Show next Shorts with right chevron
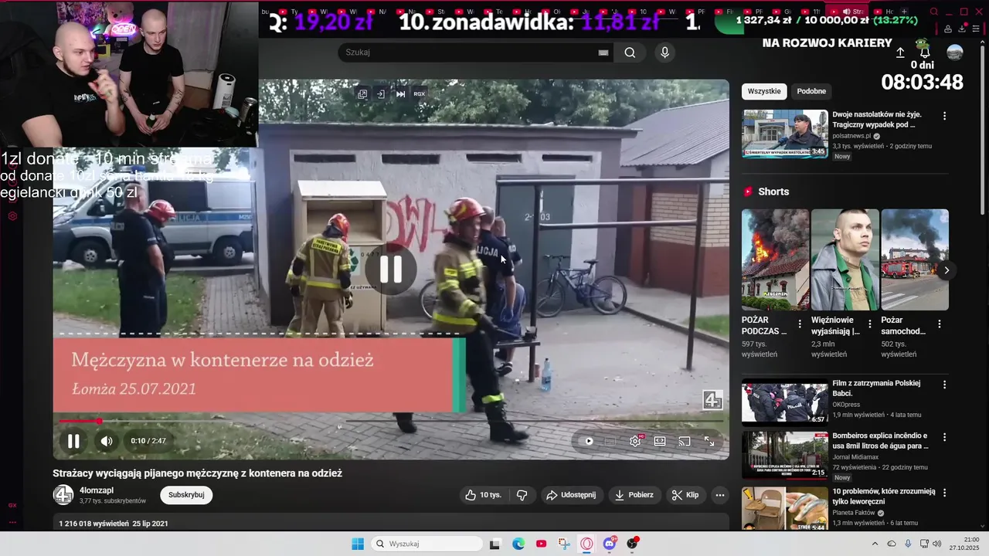 pyautogui.click(x=947, y=270)
